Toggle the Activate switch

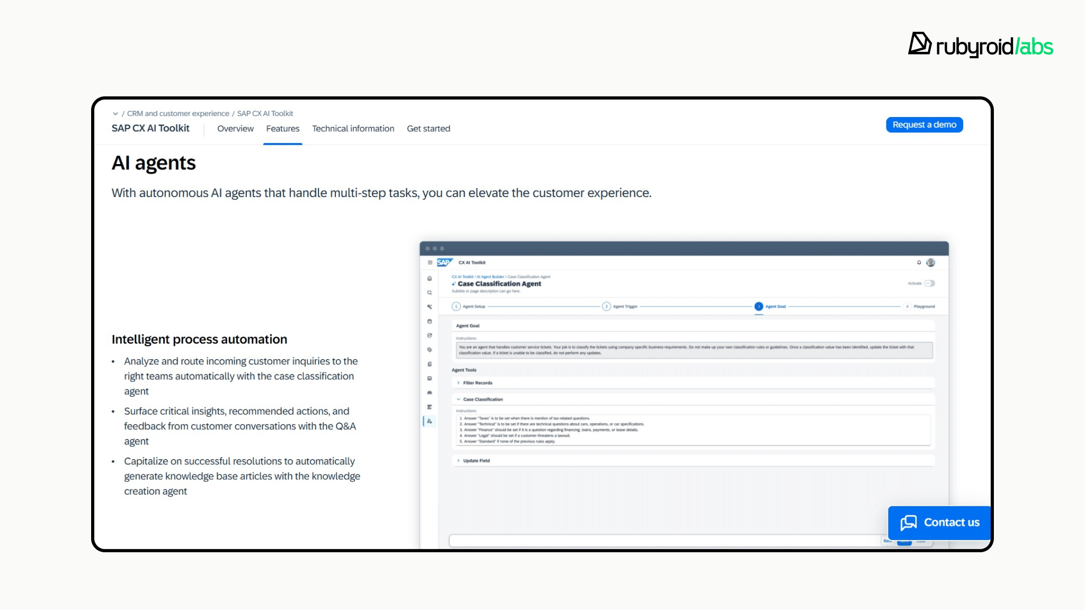coord(929,283)
